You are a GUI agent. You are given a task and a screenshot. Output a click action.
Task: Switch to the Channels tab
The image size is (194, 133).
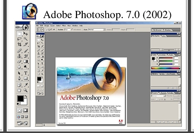click(x=163, y=93)
